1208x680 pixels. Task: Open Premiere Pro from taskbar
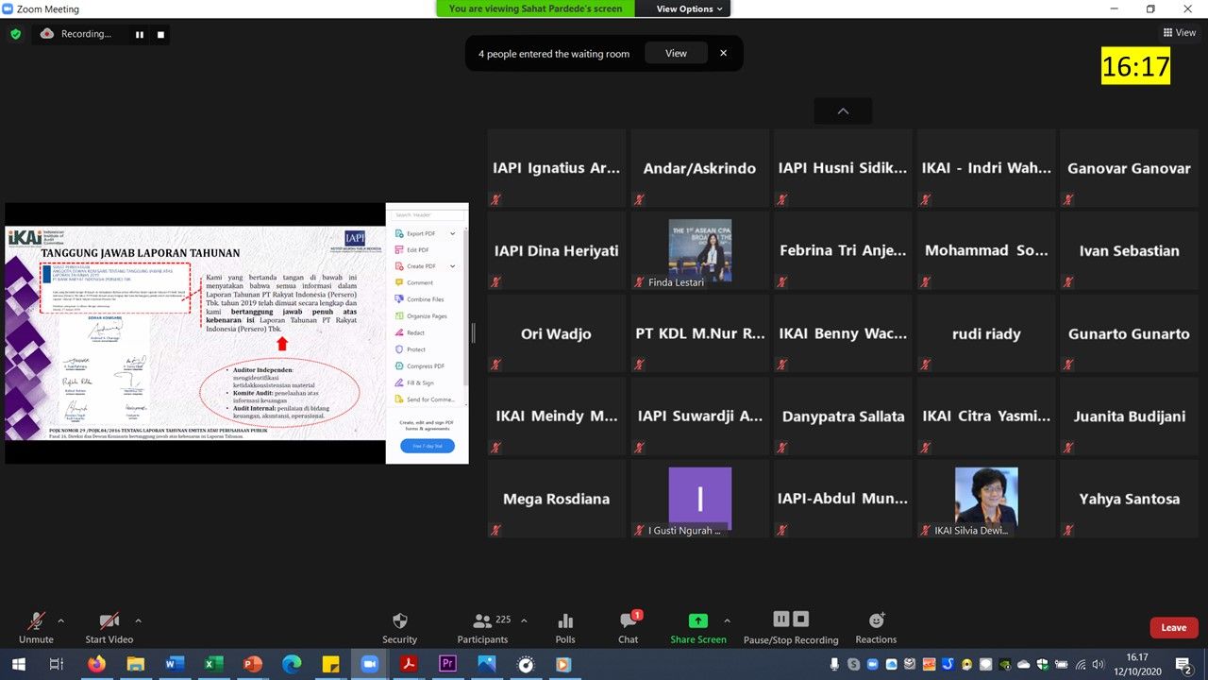(447, 664)
